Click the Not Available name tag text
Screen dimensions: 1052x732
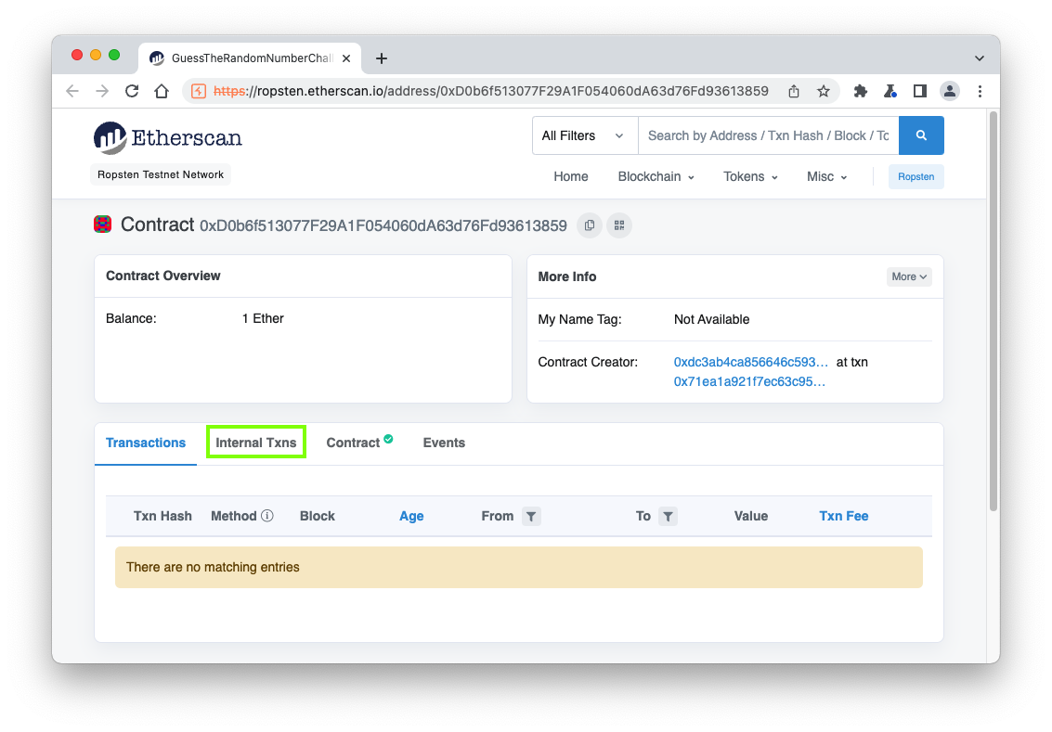pos(711,320)
